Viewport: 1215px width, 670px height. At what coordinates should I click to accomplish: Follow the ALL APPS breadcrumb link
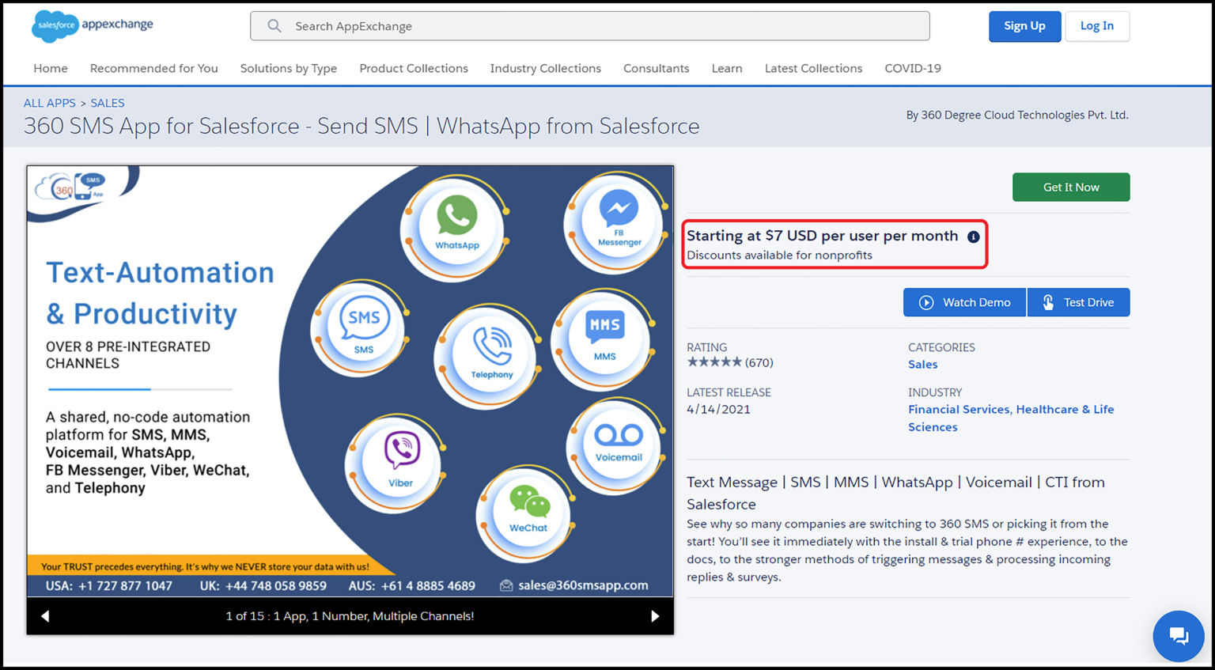(x=50, y=103)
